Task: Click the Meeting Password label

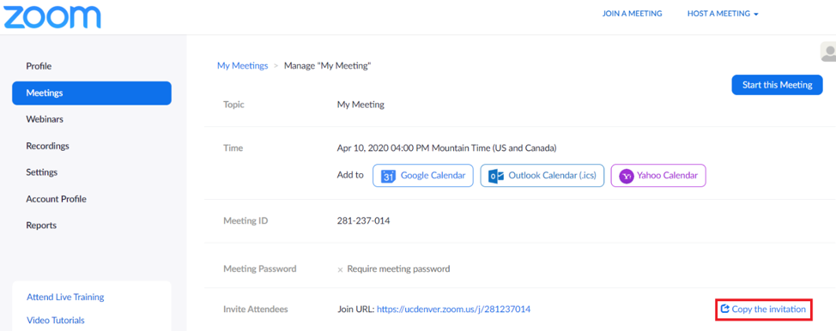Action: (260, 269)
